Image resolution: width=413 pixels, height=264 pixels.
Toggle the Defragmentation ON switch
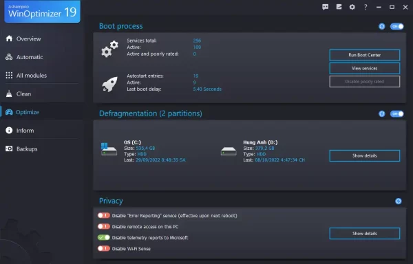[397, 114]
